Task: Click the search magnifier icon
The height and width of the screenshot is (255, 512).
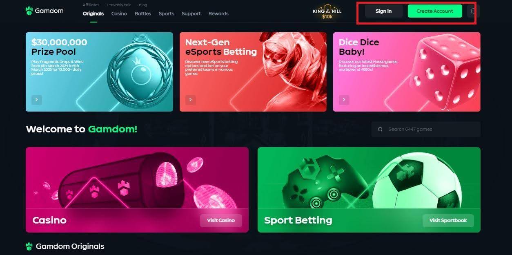Action: [380, 129]
